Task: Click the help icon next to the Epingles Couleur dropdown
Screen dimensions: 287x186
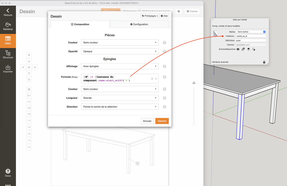Action: 165,89
